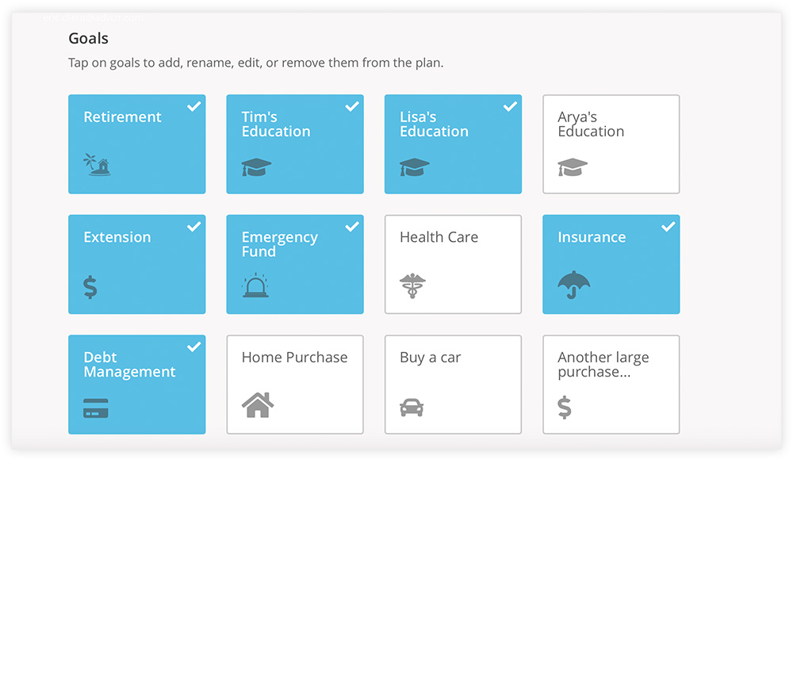Click the dollar sign icon on Extension
Image resolution: width=793 pixels, height=674 pixels.
(90, 287)
